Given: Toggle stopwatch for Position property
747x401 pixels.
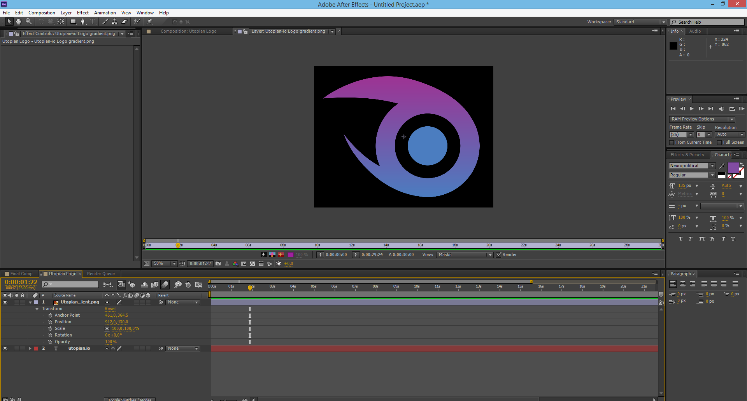Looking at the screenshot, I should 50,322.
